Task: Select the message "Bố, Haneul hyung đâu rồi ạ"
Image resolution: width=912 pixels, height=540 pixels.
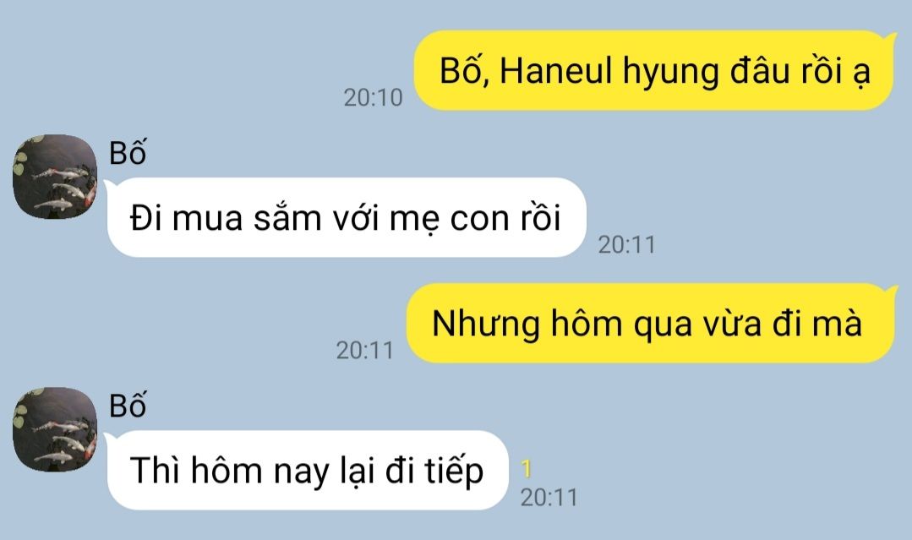Action: pyautogui.click(x=655, y=70)
